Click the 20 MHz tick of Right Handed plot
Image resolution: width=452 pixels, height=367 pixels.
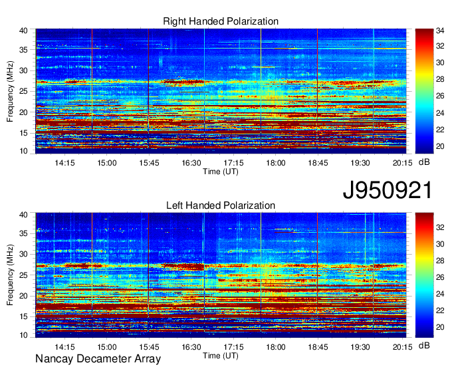coord(23,112)
